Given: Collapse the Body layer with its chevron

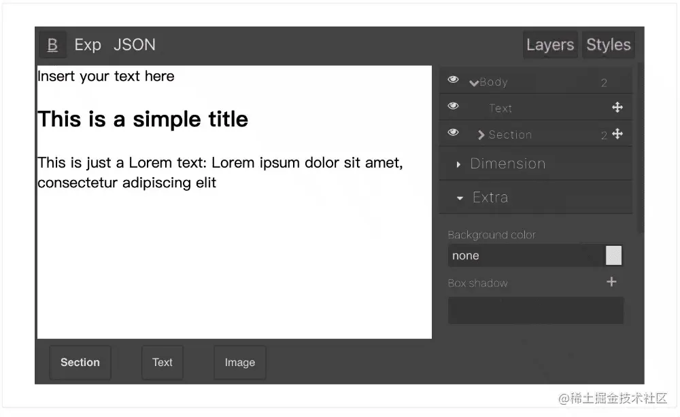Looking at the screenshot, I should [x=474, y=81].
